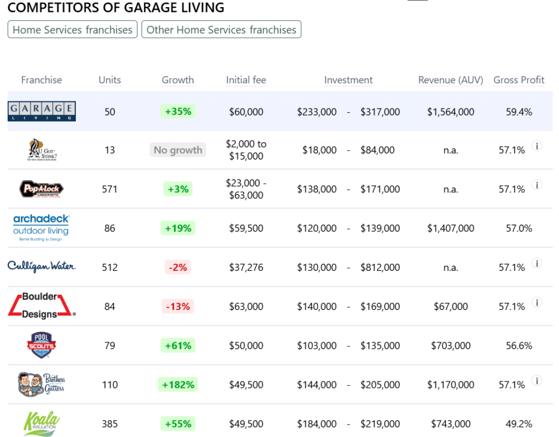The height and width of the screenshot is (437, 559).
Task: Click info icon in Culligan Water row
Action: 537,263
